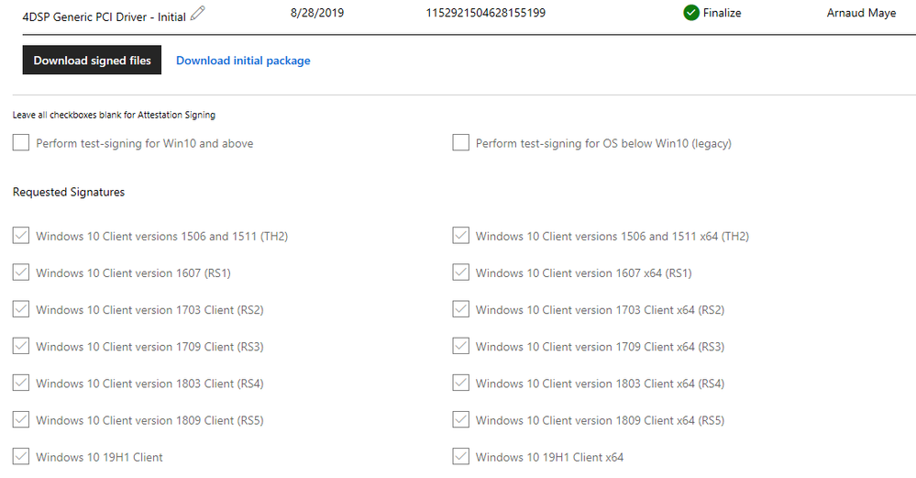The image size is (916, 478).
Task: Toggle Windows 10 version 1809 Client (RS5)
Action: [x=21, y=419]
